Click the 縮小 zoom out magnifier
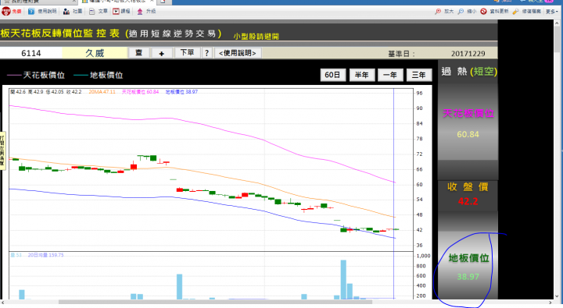563x308 pixels. (x=461, y=12)
